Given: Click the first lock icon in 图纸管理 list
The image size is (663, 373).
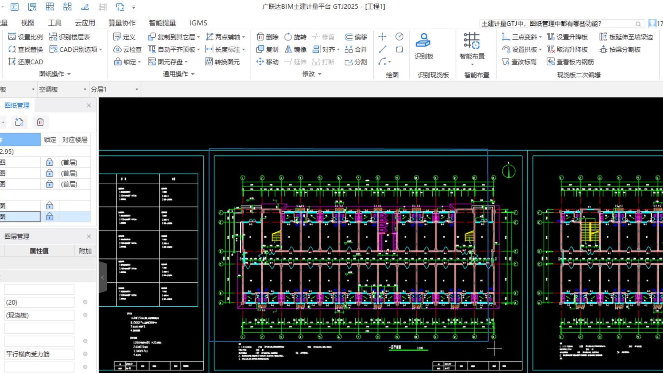Looking at the screenshot, I should tap(50, 162).
